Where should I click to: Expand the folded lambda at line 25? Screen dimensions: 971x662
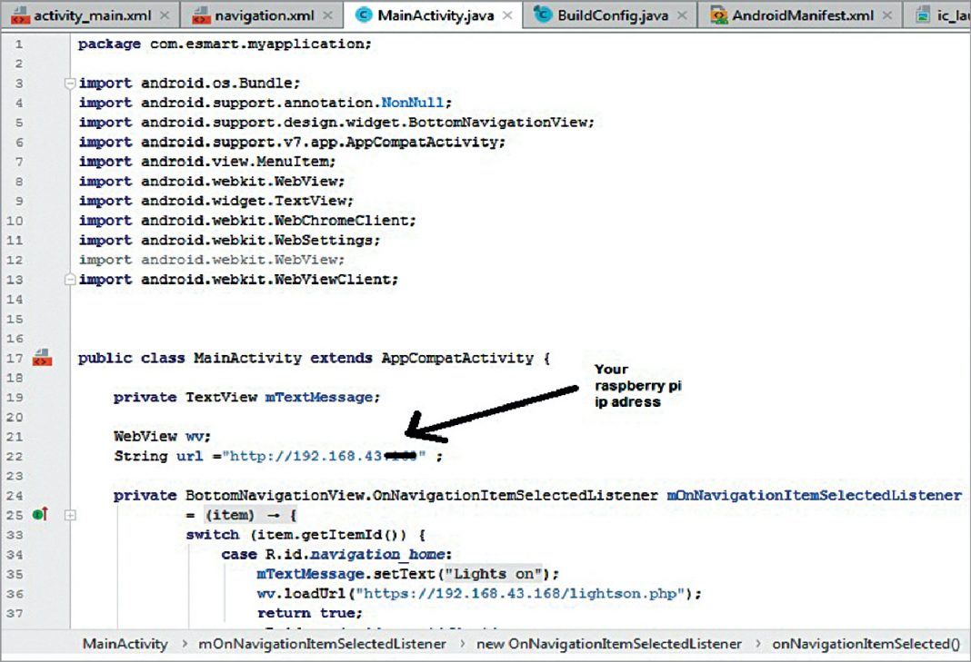(x=70, y=515)
